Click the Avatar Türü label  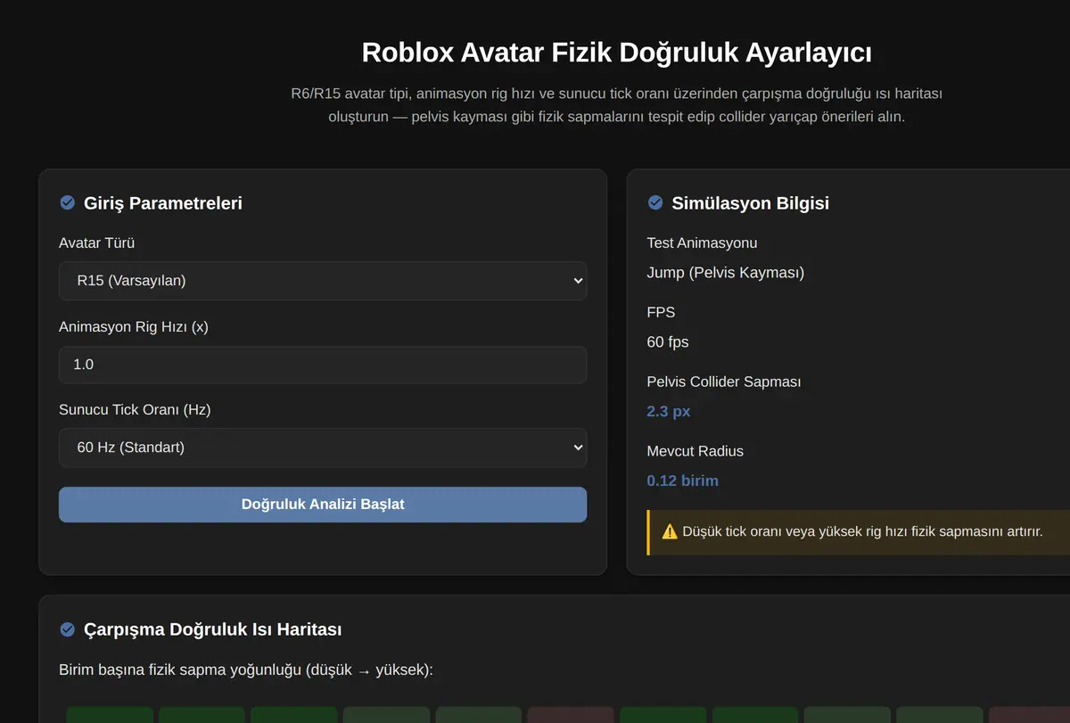pyautogui.click(x=97, y=243)
